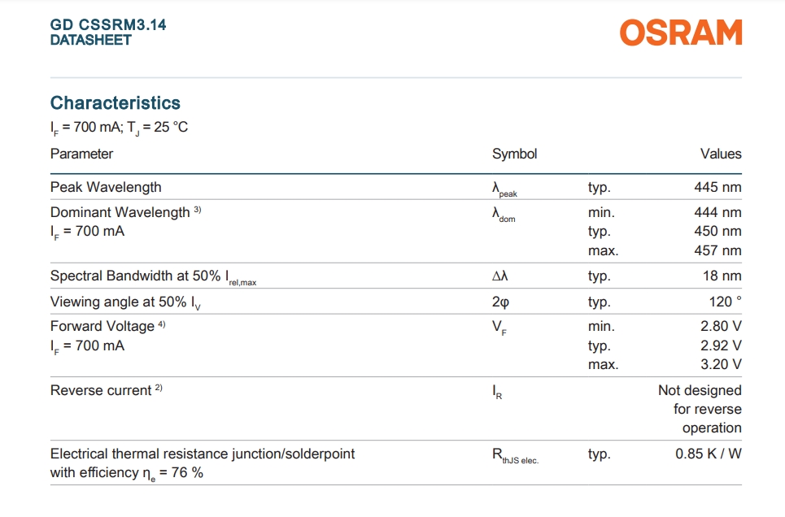785x517 pixels.
Task: Click the Electrical thermal resistance parameter text
Action: (203, 454)
